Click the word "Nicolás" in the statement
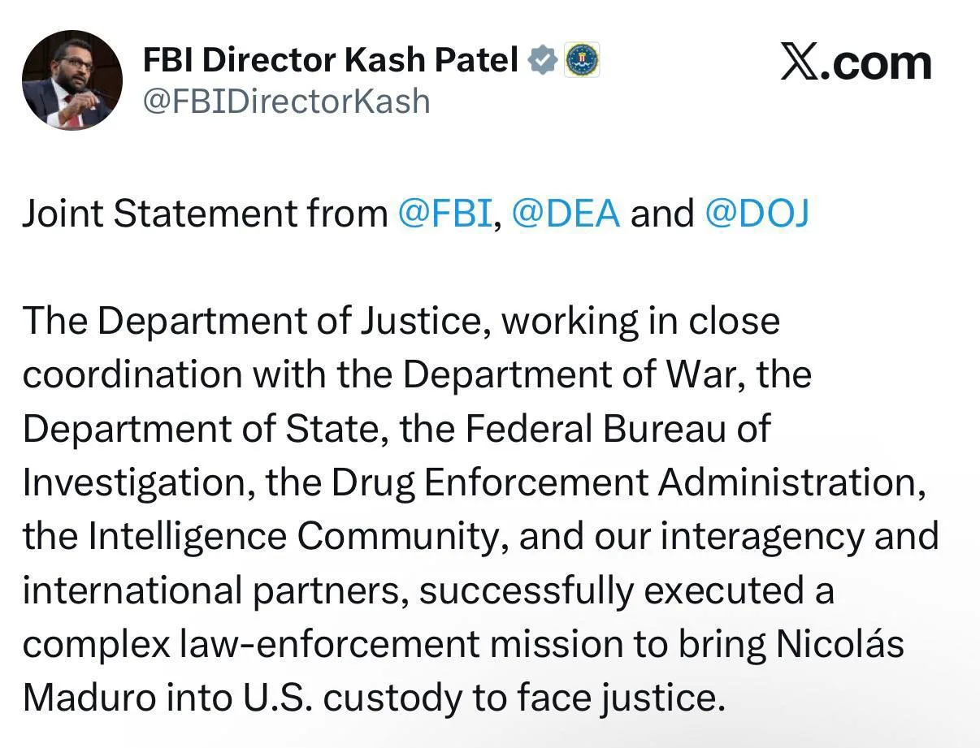 tap(839, 644)
